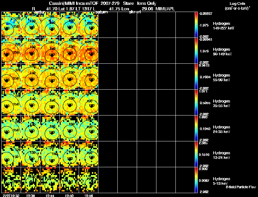The image size is (258, 197).
Task: Choose the 35-55 keV hydrogen image at 19:38
Action: [31, 103]
